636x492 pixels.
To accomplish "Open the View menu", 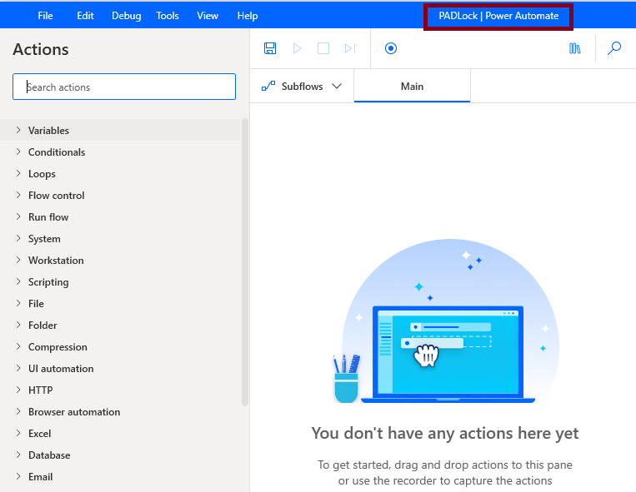I will tap(208, 16).
